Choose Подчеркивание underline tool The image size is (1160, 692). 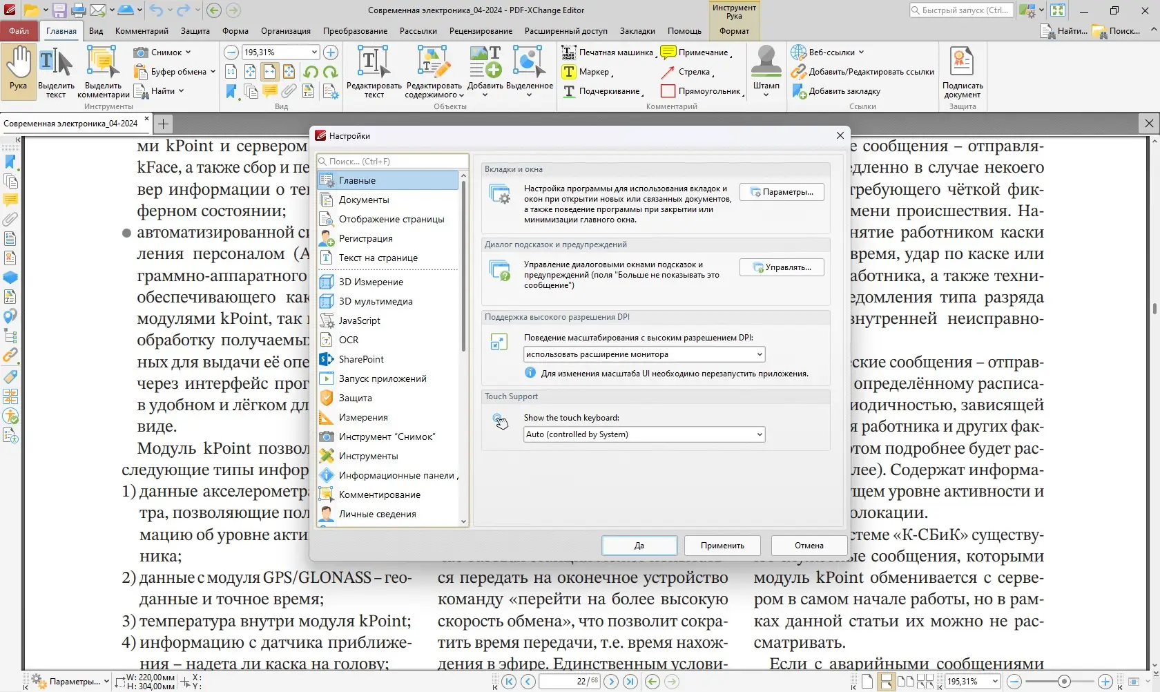[x=603, y=91]
